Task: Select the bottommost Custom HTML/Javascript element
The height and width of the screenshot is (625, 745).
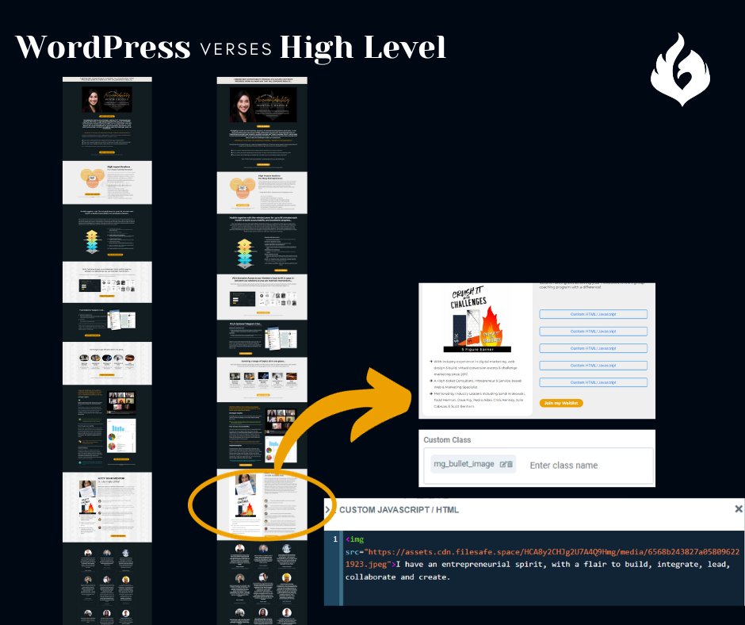Action: (593, 382)
